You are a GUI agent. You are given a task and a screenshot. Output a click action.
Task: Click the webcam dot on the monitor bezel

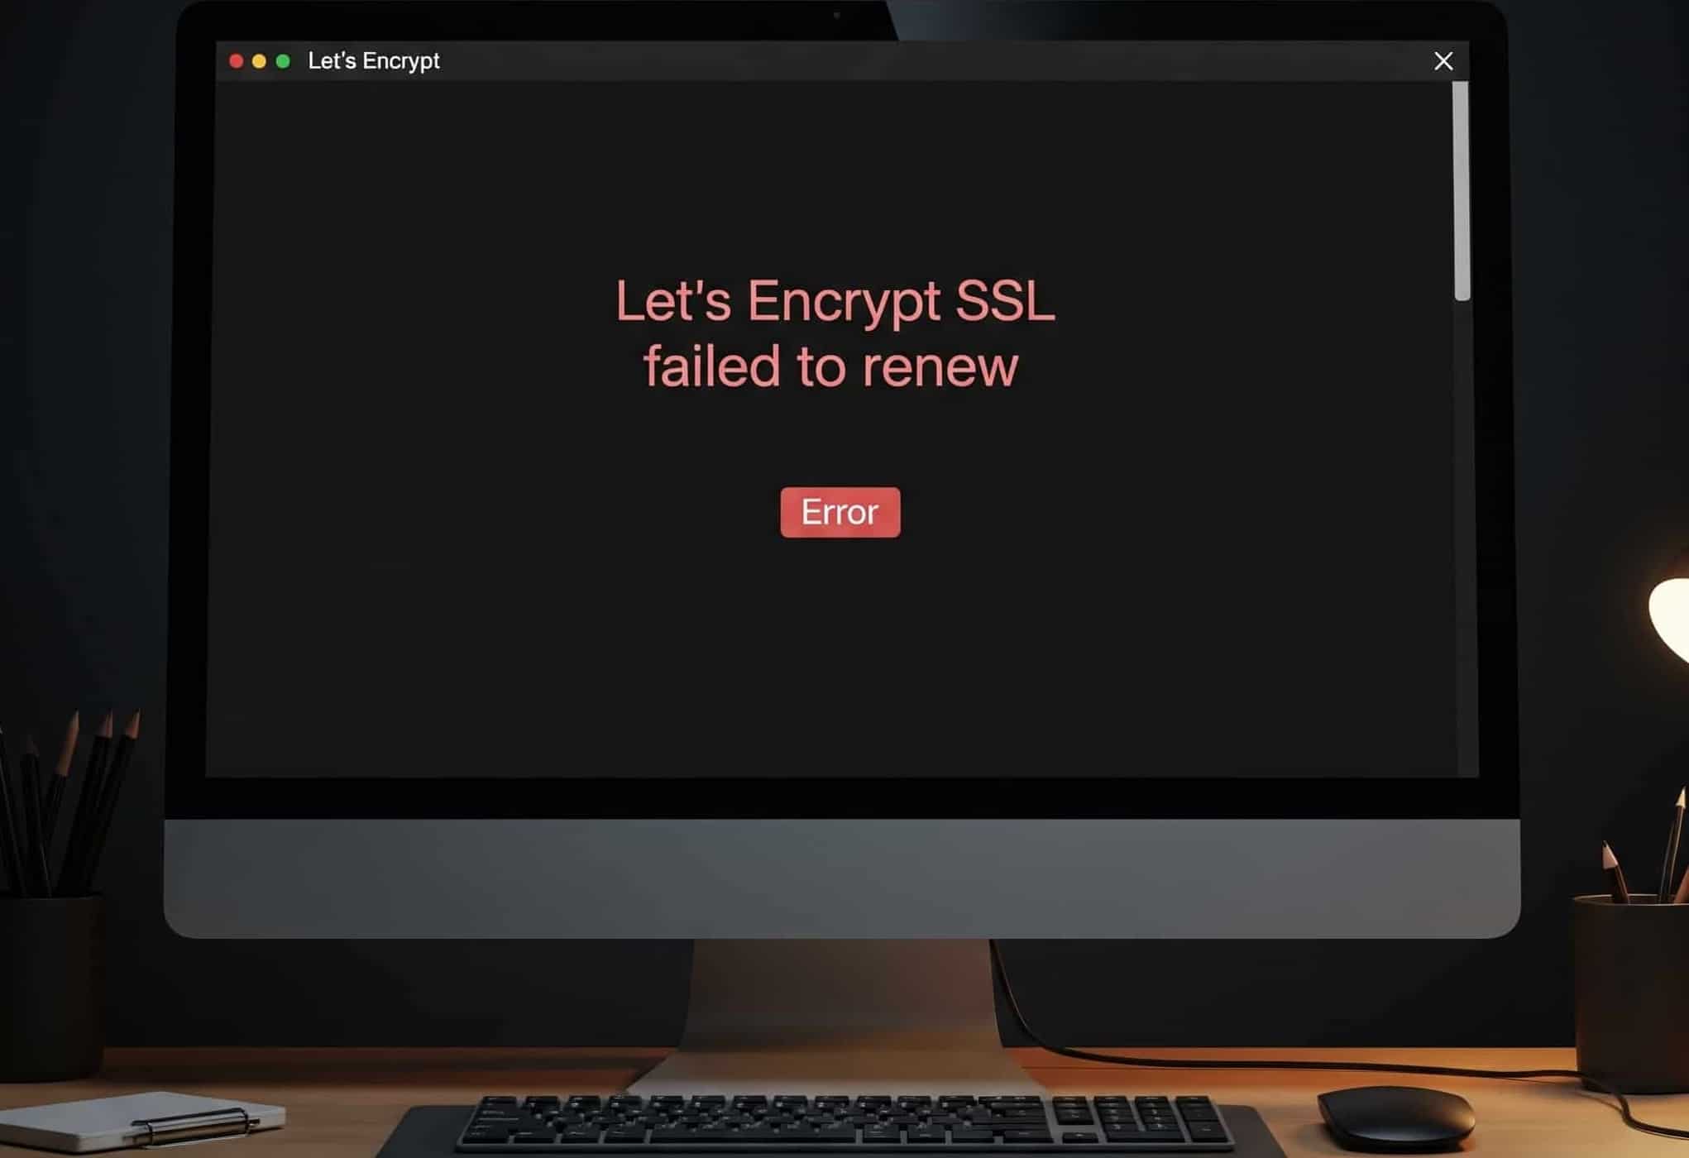pos(836,15)
